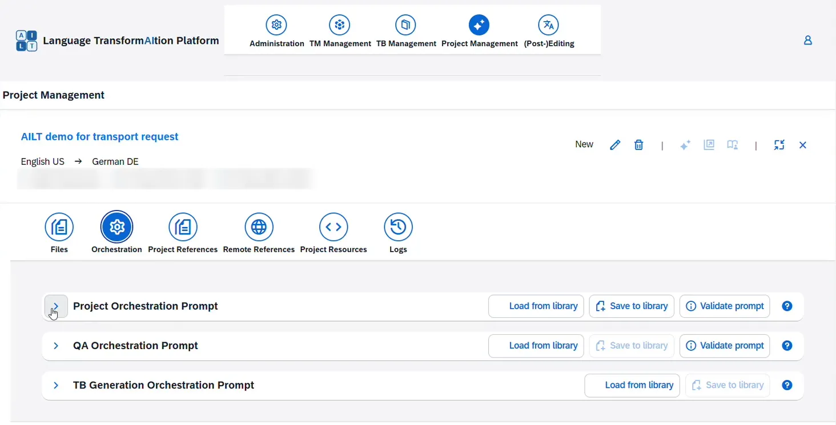Click Save to library for TB Generation Prompt

click(x=728, y=385)
